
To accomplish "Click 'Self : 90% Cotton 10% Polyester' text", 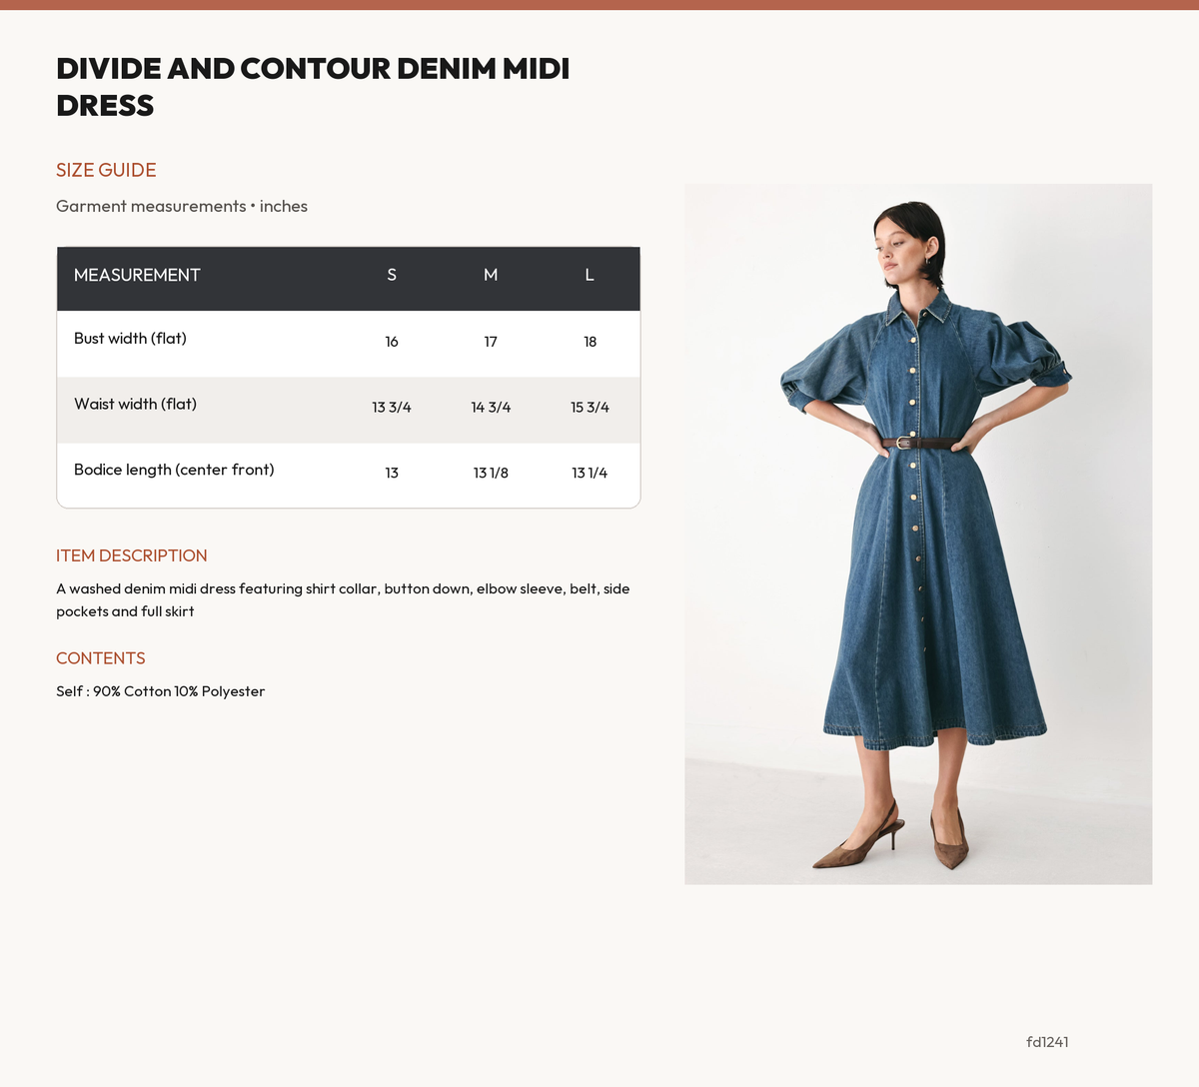I will click(161, 691).
